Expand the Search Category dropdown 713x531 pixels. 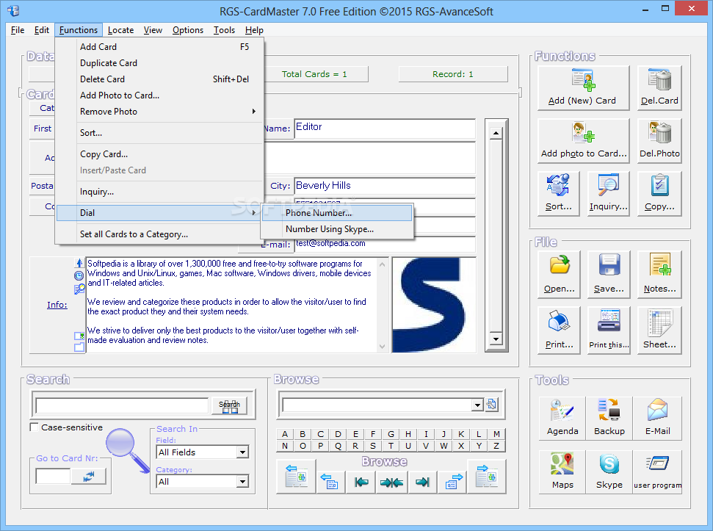(x=243, y=482)
